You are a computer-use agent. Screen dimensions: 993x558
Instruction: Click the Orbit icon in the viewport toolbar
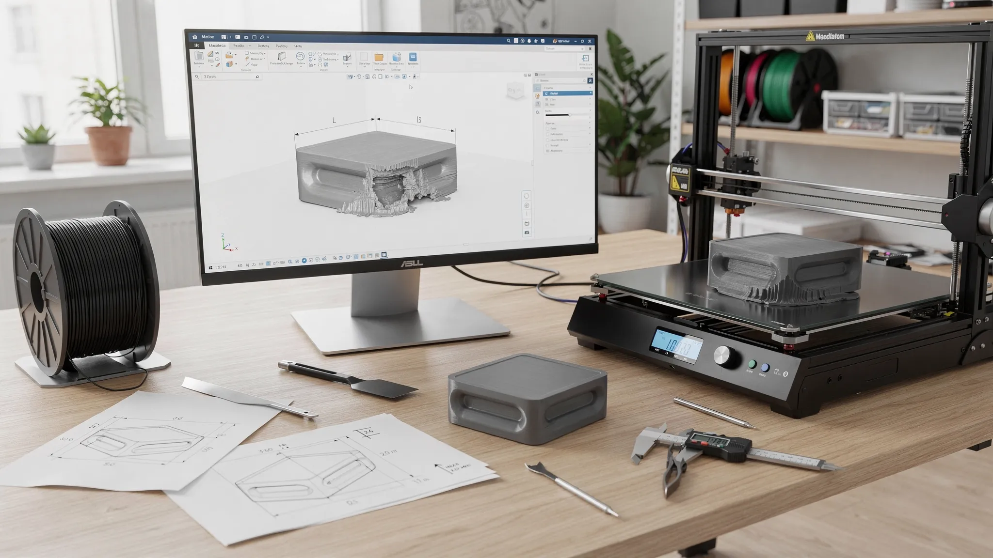(x=527, y=195)
